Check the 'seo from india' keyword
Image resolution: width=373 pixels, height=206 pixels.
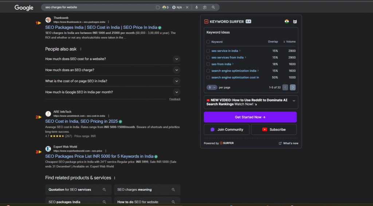click(208, 64)
